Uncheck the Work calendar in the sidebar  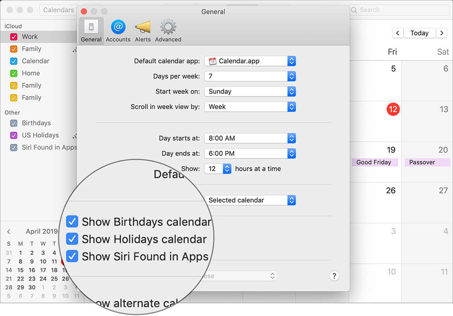click(x=14, y=36)
